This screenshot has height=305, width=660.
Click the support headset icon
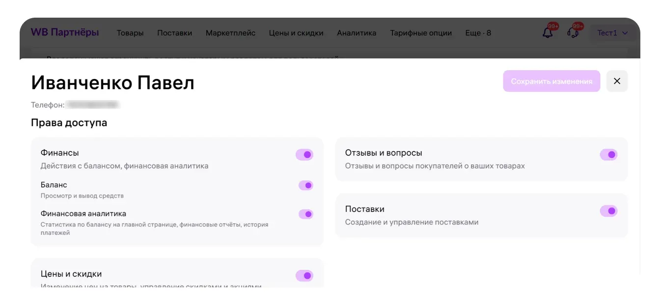point(573,33)
